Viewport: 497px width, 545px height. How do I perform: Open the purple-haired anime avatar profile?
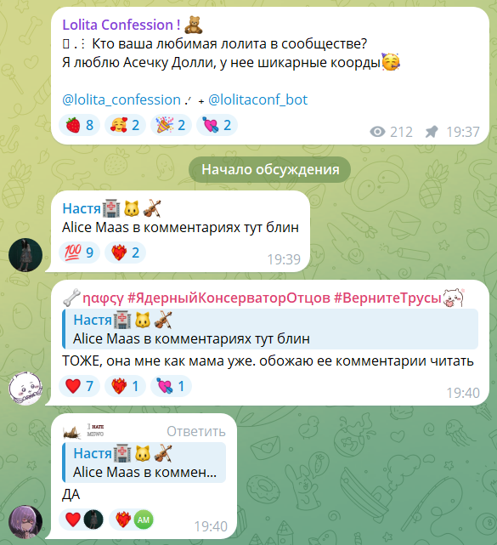point(25,522)
